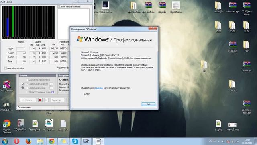Screen dimensions: 257x145
Task: Open the recorder's editor button
Action: [57, 100]
